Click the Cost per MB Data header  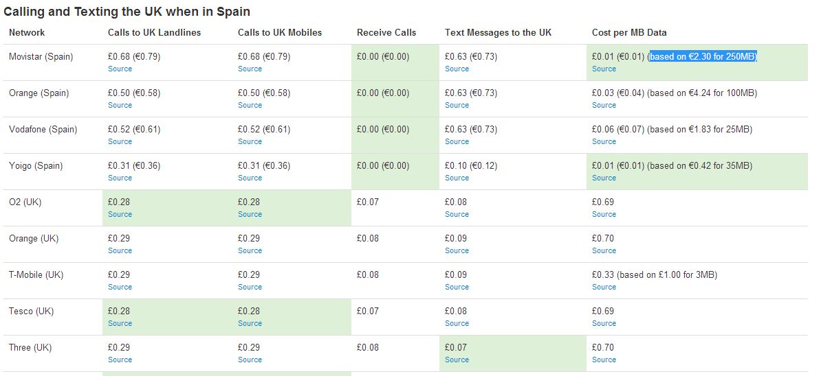pyautogui.click(x=629, y=32)
